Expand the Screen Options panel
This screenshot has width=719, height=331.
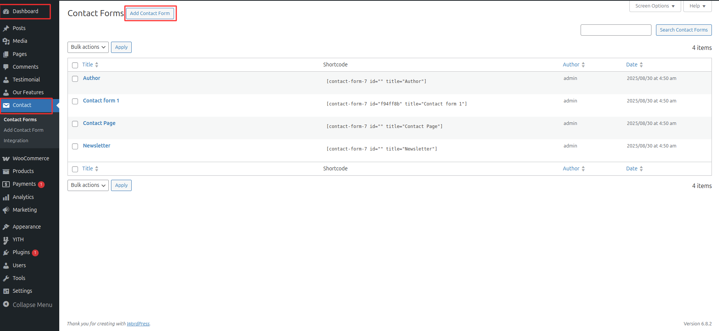pos(655,6)
